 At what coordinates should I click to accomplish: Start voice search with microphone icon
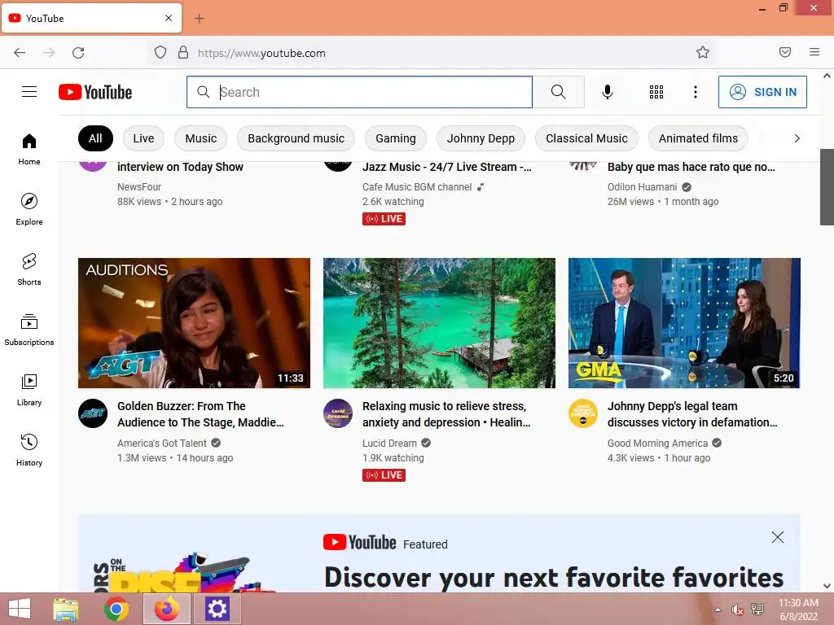(x=608, y=92)
